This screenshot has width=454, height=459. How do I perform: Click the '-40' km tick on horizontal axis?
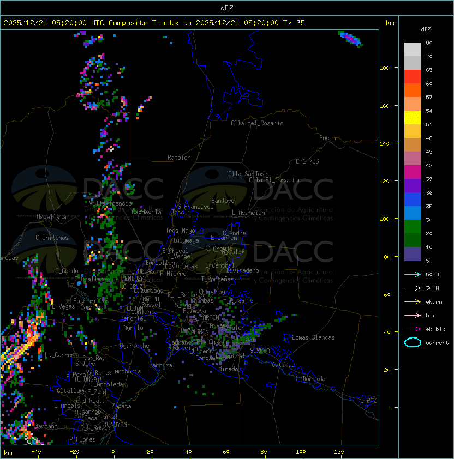pyautogui.click(x=36, y=452)
